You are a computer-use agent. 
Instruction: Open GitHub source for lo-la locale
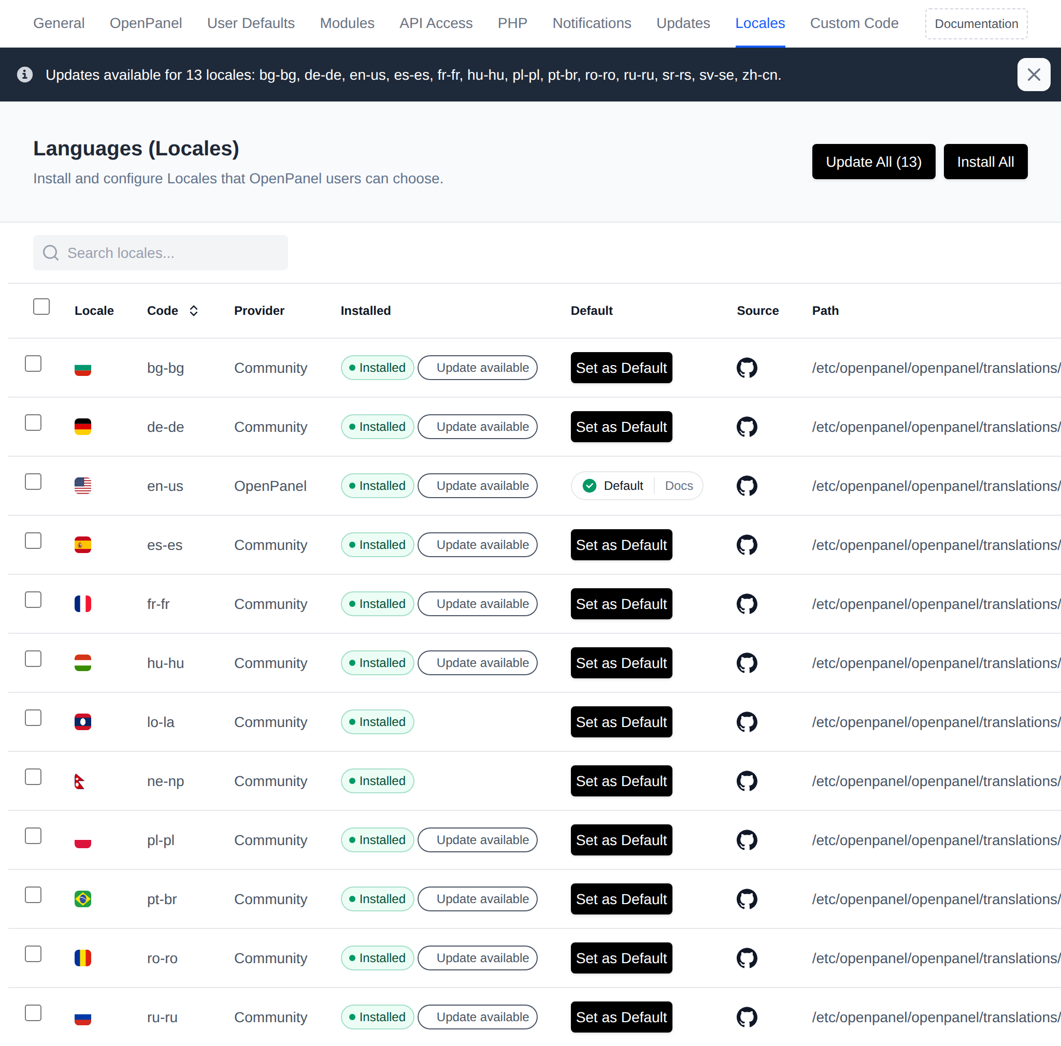pyautogui.click(x=747, y=722)
